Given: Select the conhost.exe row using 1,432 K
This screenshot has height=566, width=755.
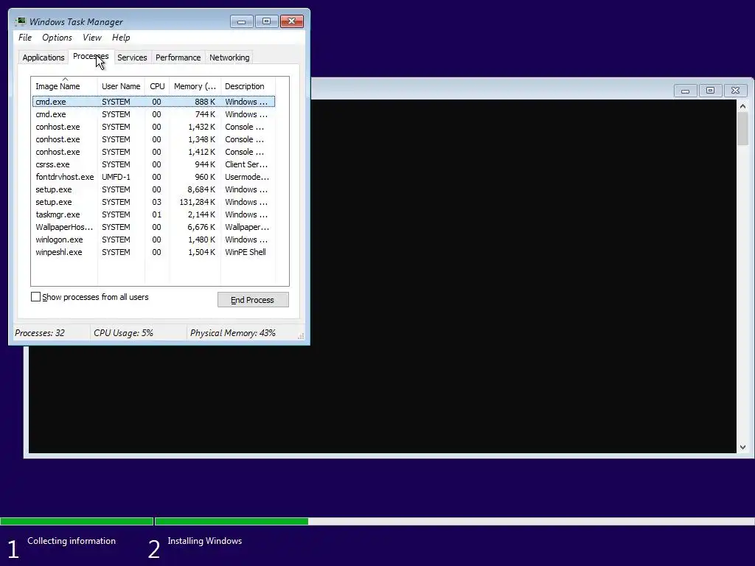Looking at the screenshot, I should [153, 127].
